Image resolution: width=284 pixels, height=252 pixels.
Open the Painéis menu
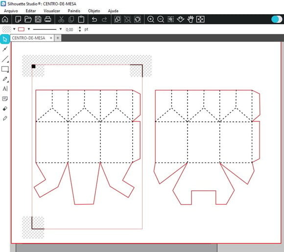point(74,11)
